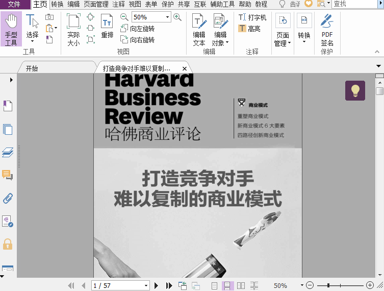Screen dimensions: 384x291
Task: Click the search (查找) input field
Action: tap(354, 4)
